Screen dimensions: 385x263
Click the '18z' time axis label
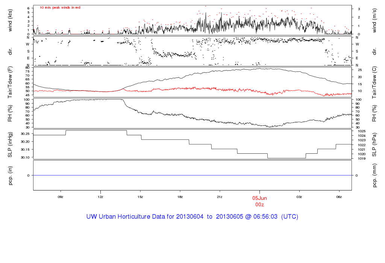click(180, 197)
